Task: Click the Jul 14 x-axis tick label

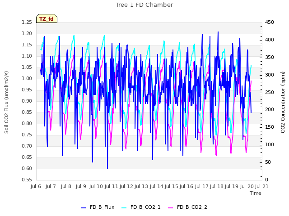Action: pos(157,186)
